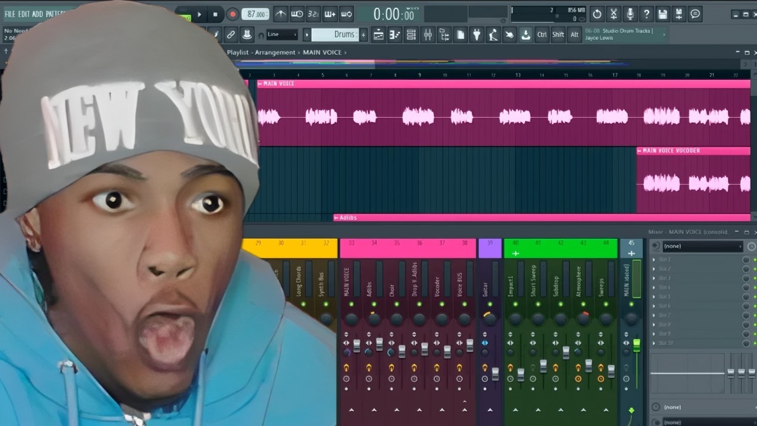Open the audio editor scissors icon

coord(614,14)
